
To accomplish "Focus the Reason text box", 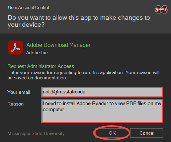I will pos(102,111).
